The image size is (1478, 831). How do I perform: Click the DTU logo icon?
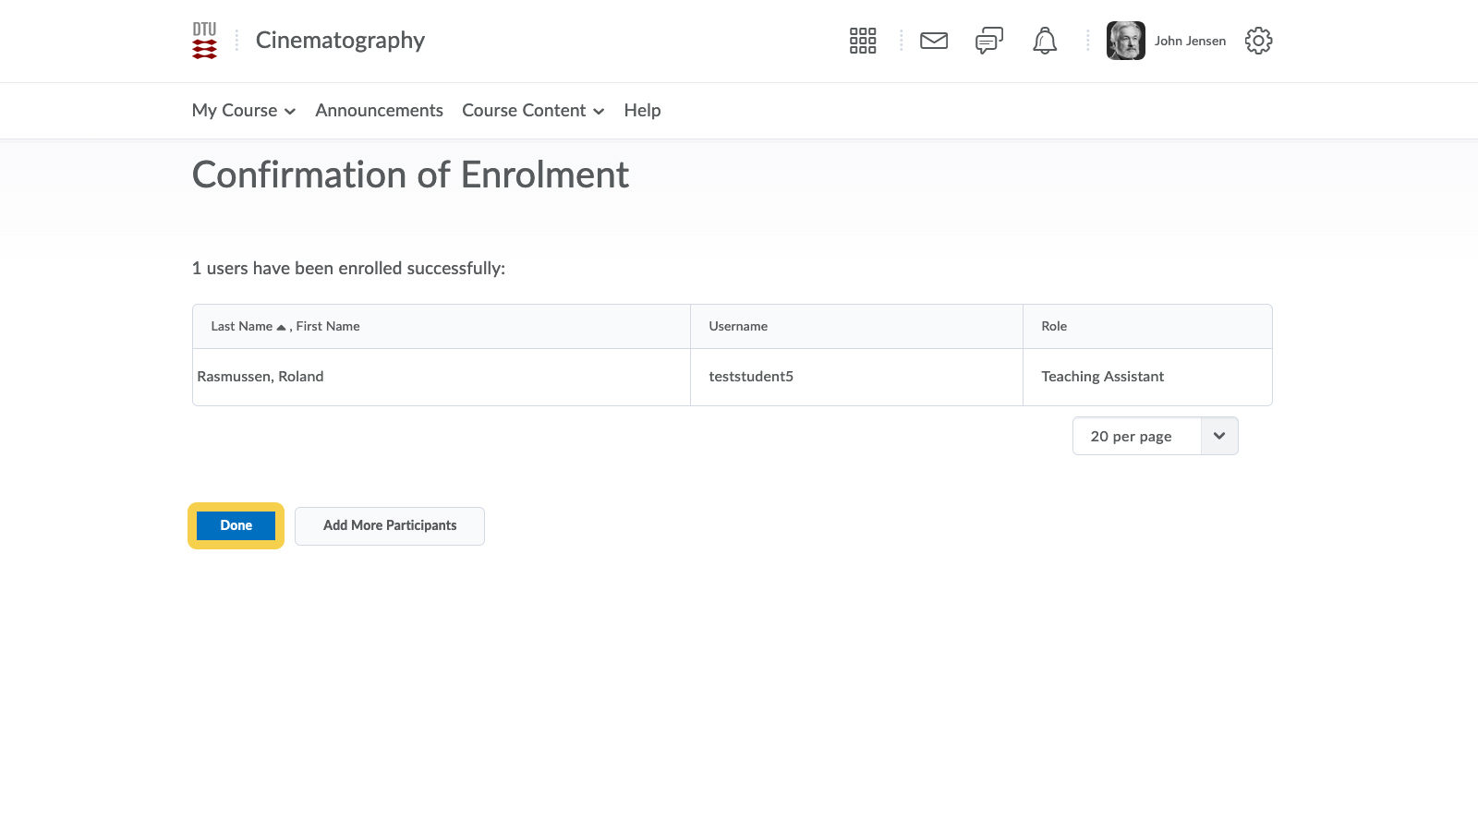(204, 41)
